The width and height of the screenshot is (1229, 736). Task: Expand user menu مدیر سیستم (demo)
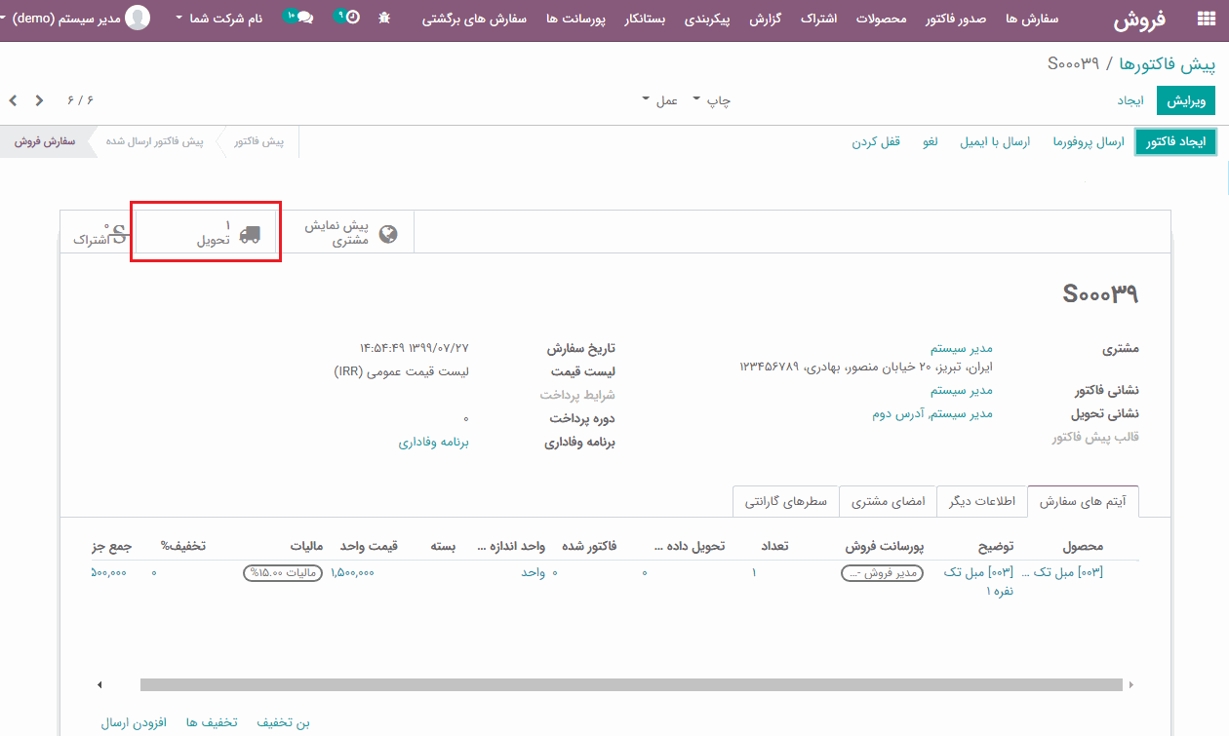(x=59, y=19)
